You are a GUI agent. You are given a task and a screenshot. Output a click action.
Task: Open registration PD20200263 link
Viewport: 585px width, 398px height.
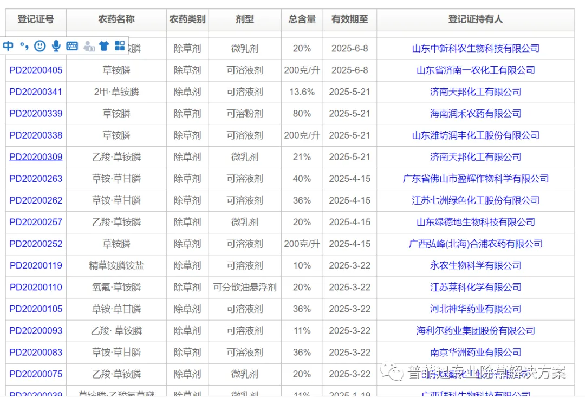coord(36,179)
